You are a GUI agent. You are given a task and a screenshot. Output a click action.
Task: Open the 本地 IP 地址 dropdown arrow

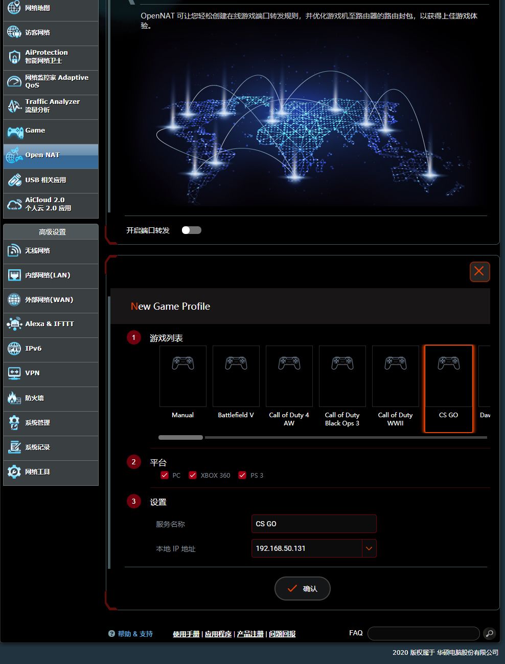click(x=369, y=548)
